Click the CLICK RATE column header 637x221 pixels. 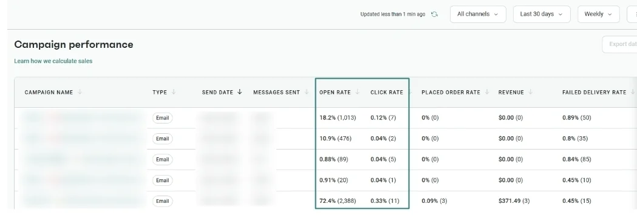click(387, 92)
